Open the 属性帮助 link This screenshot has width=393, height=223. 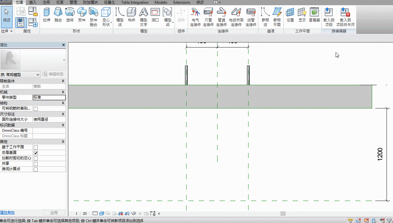coord(7,213)
